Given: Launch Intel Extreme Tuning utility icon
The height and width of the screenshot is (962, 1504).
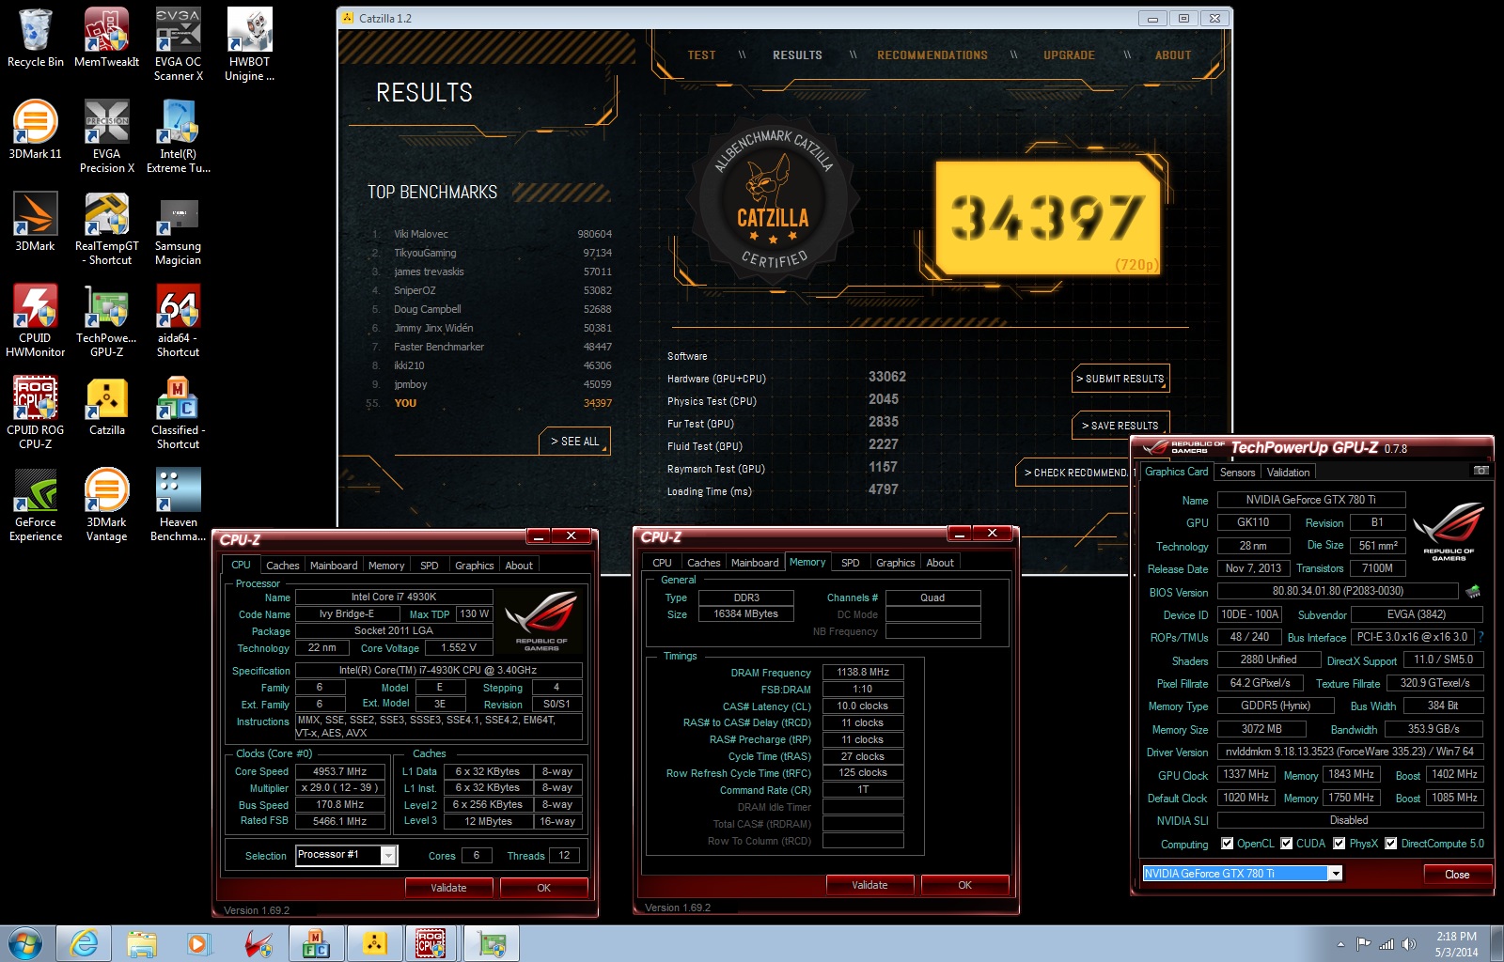Looking at the screenshot, I should coord(179,136).
